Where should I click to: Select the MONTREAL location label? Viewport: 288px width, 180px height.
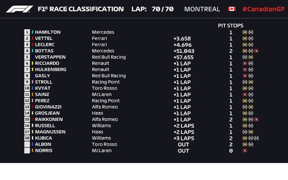pos(202,9)
